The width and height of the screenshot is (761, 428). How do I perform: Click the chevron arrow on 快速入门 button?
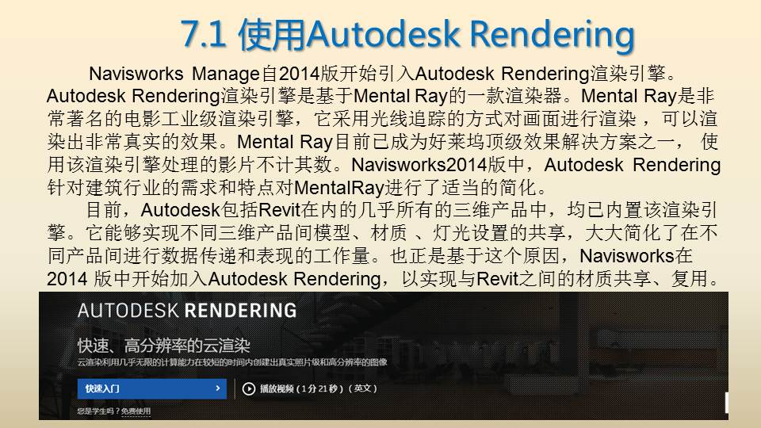(217, 388)
